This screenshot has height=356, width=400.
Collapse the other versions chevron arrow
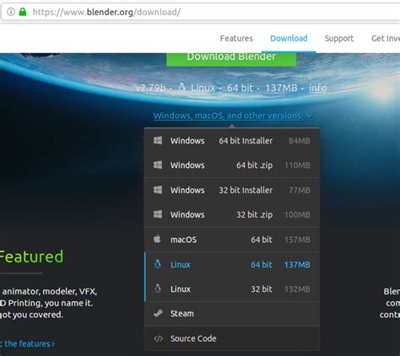309,116
